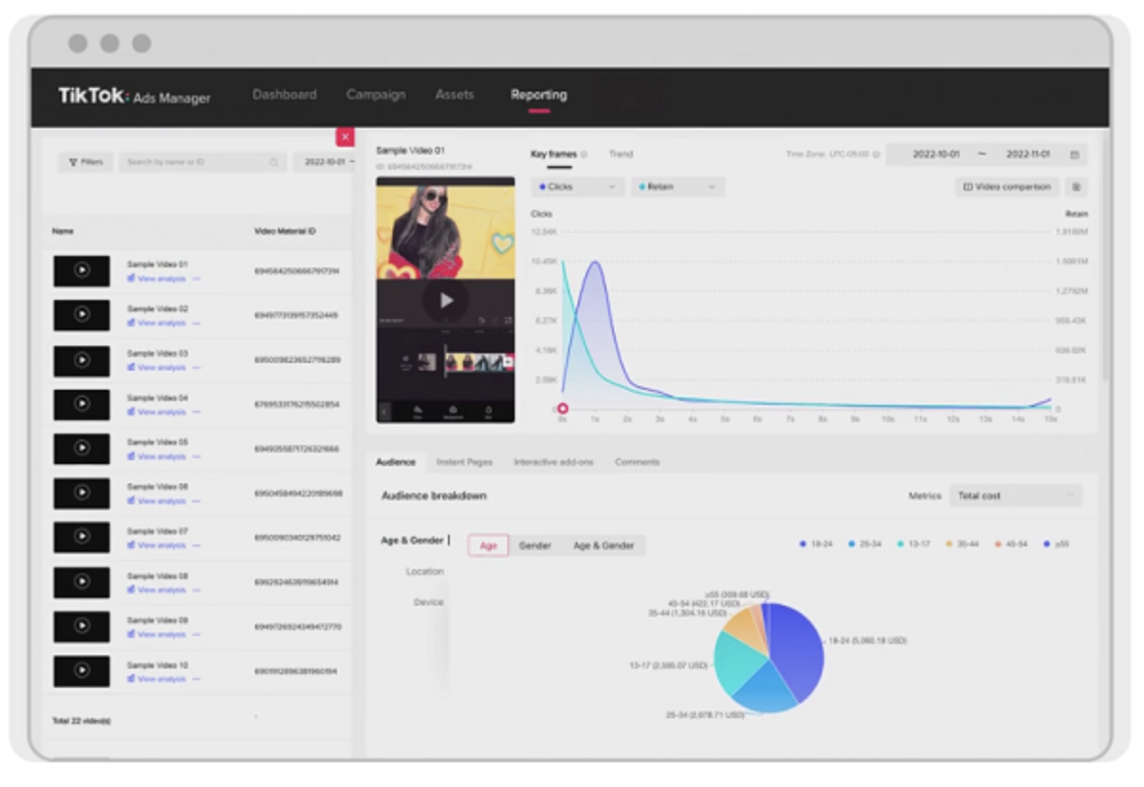Play the Sample Video 01 preview
Viewport: 1144px width, 787px height.
coord(446,300)
